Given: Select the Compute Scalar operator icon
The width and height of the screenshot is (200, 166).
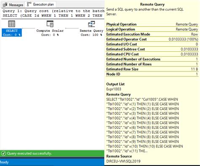Looking at the screenshot, I should pyautogui.click(x=50, y=24).
